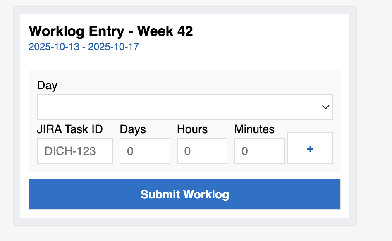Click the zero placeholder under Hours
This screenshot has height=241, width=392.
187,151
